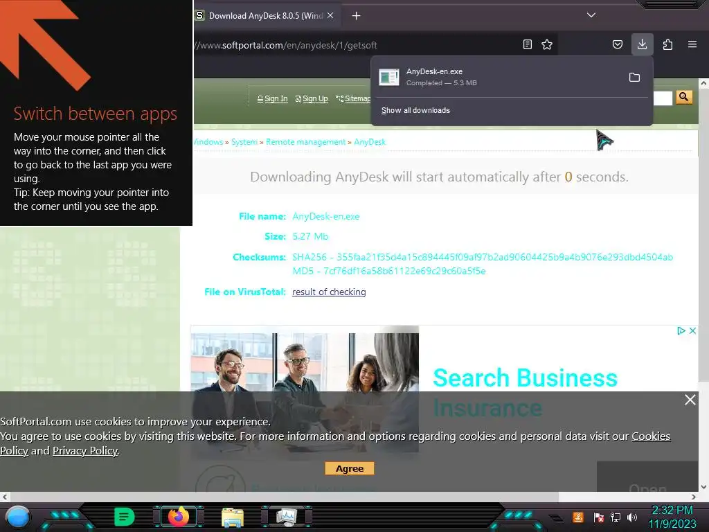
Task: Click the AnyDesk-en.exe file name value
Action: pos(326,216)
